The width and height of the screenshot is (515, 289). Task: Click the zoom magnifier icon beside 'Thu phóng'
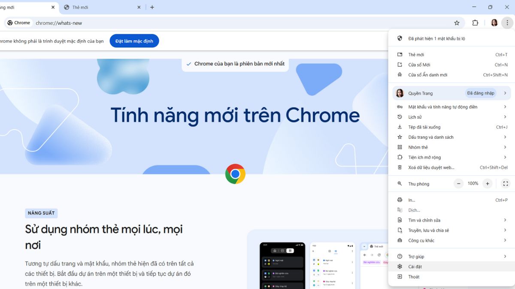click(400, 184)
